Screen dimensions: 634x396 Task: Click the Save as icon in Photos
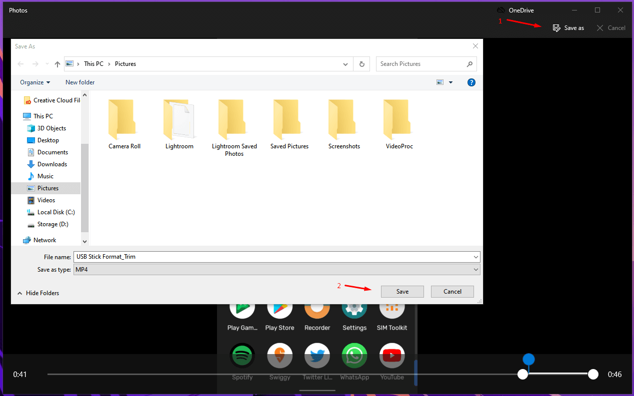pos(556,28)
